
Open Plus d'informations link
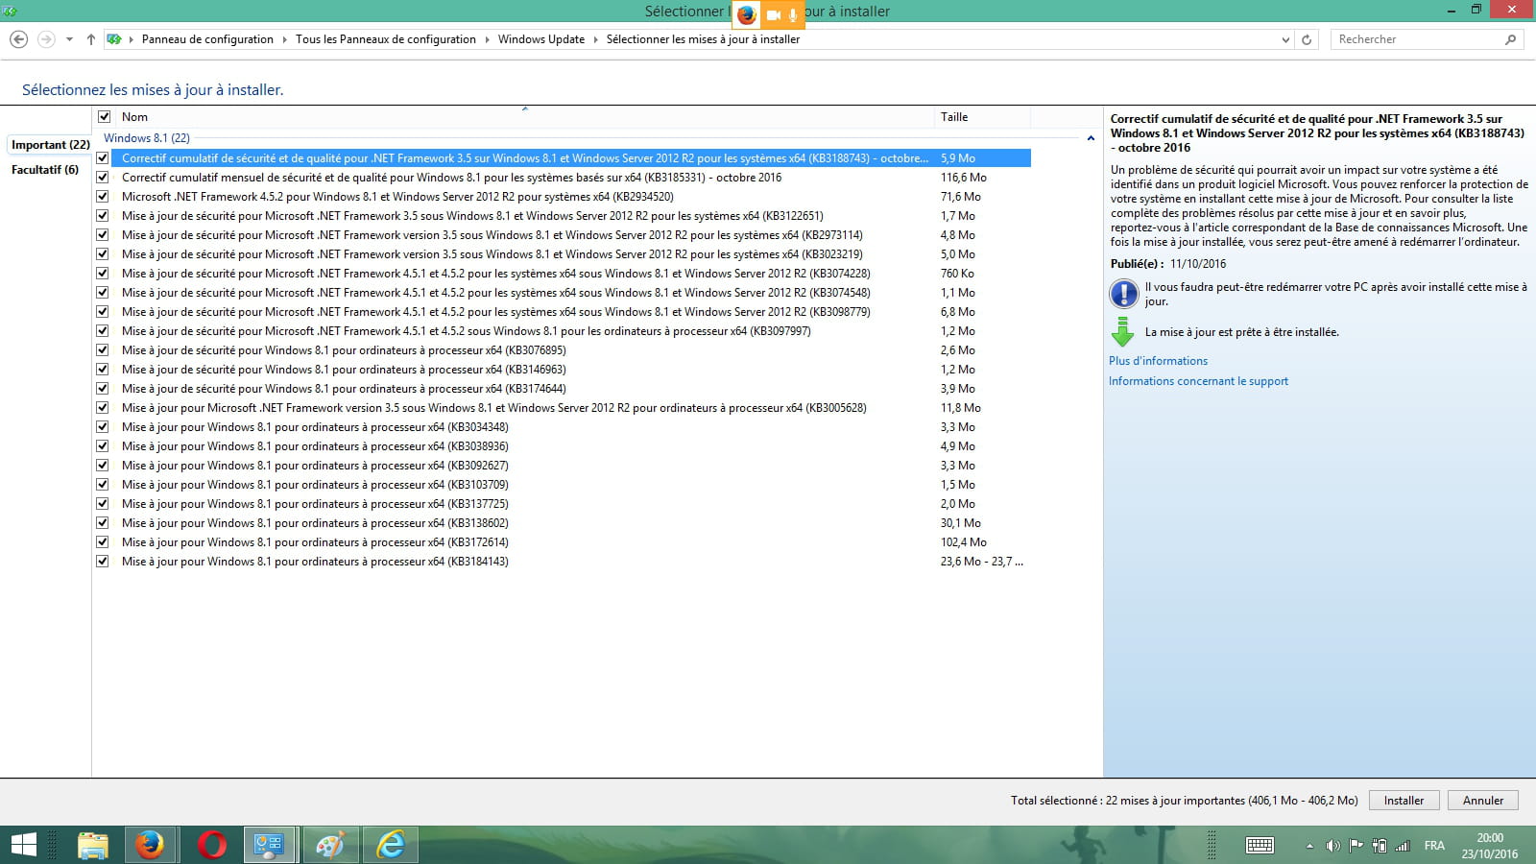1158,361
